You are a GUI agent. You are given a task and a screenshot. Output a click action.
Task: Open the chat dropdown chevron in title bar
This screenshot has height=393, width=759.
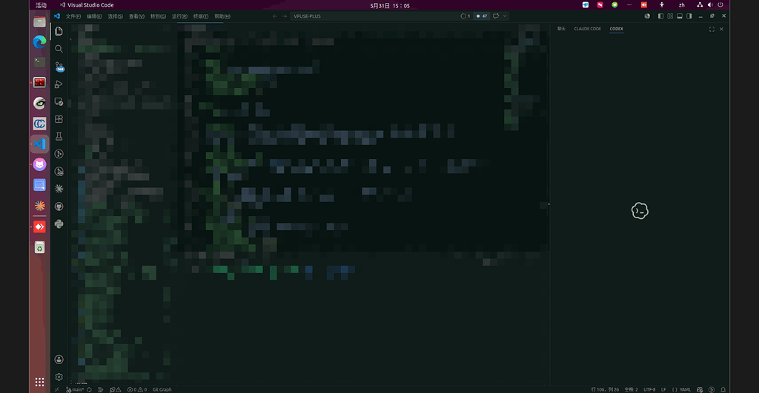[504, 16]
